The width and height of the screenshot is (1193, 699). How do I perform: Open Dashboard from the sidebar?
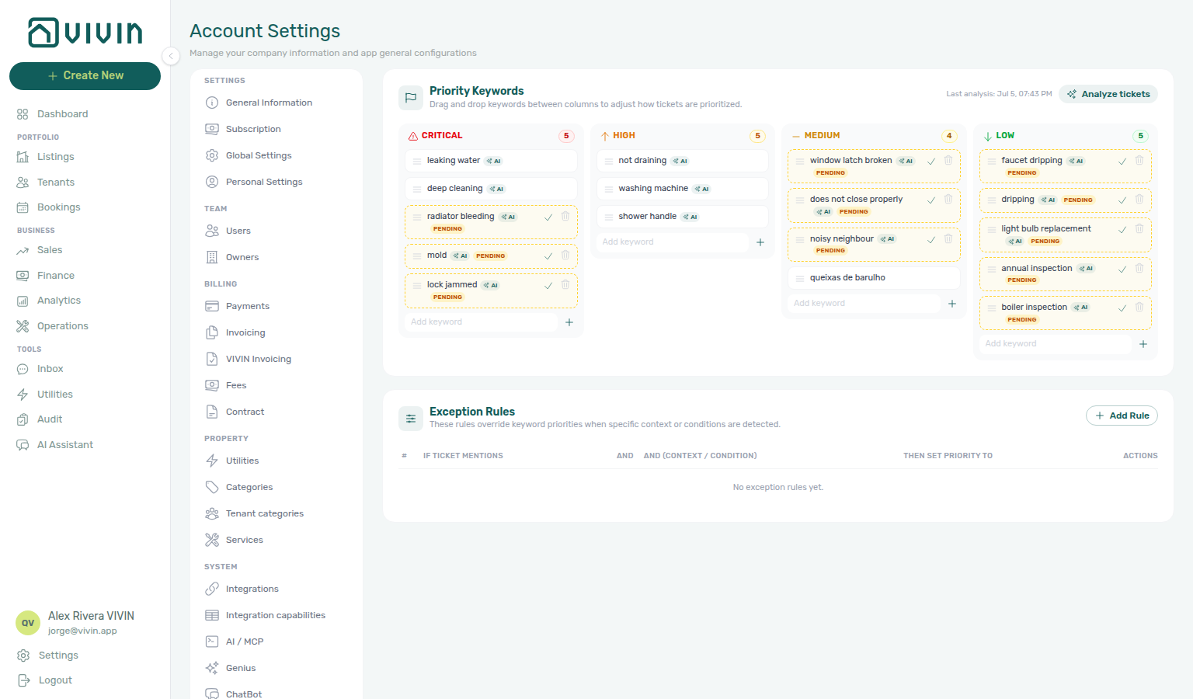pyautogui.click(x=62, y=114)
